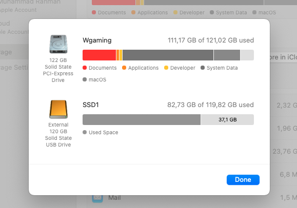The image size is (297, 208).
Task: Select the Apple Account sidebar item
Action: tap(18, 6)
